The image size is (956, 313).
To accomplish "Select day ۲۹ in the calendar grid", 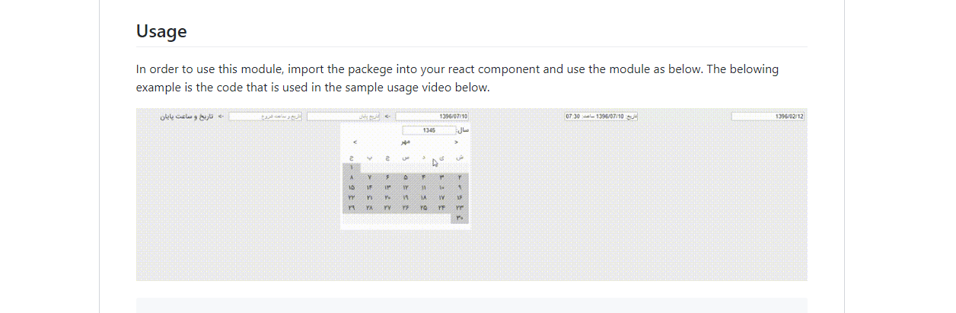I will coord(352,207).
